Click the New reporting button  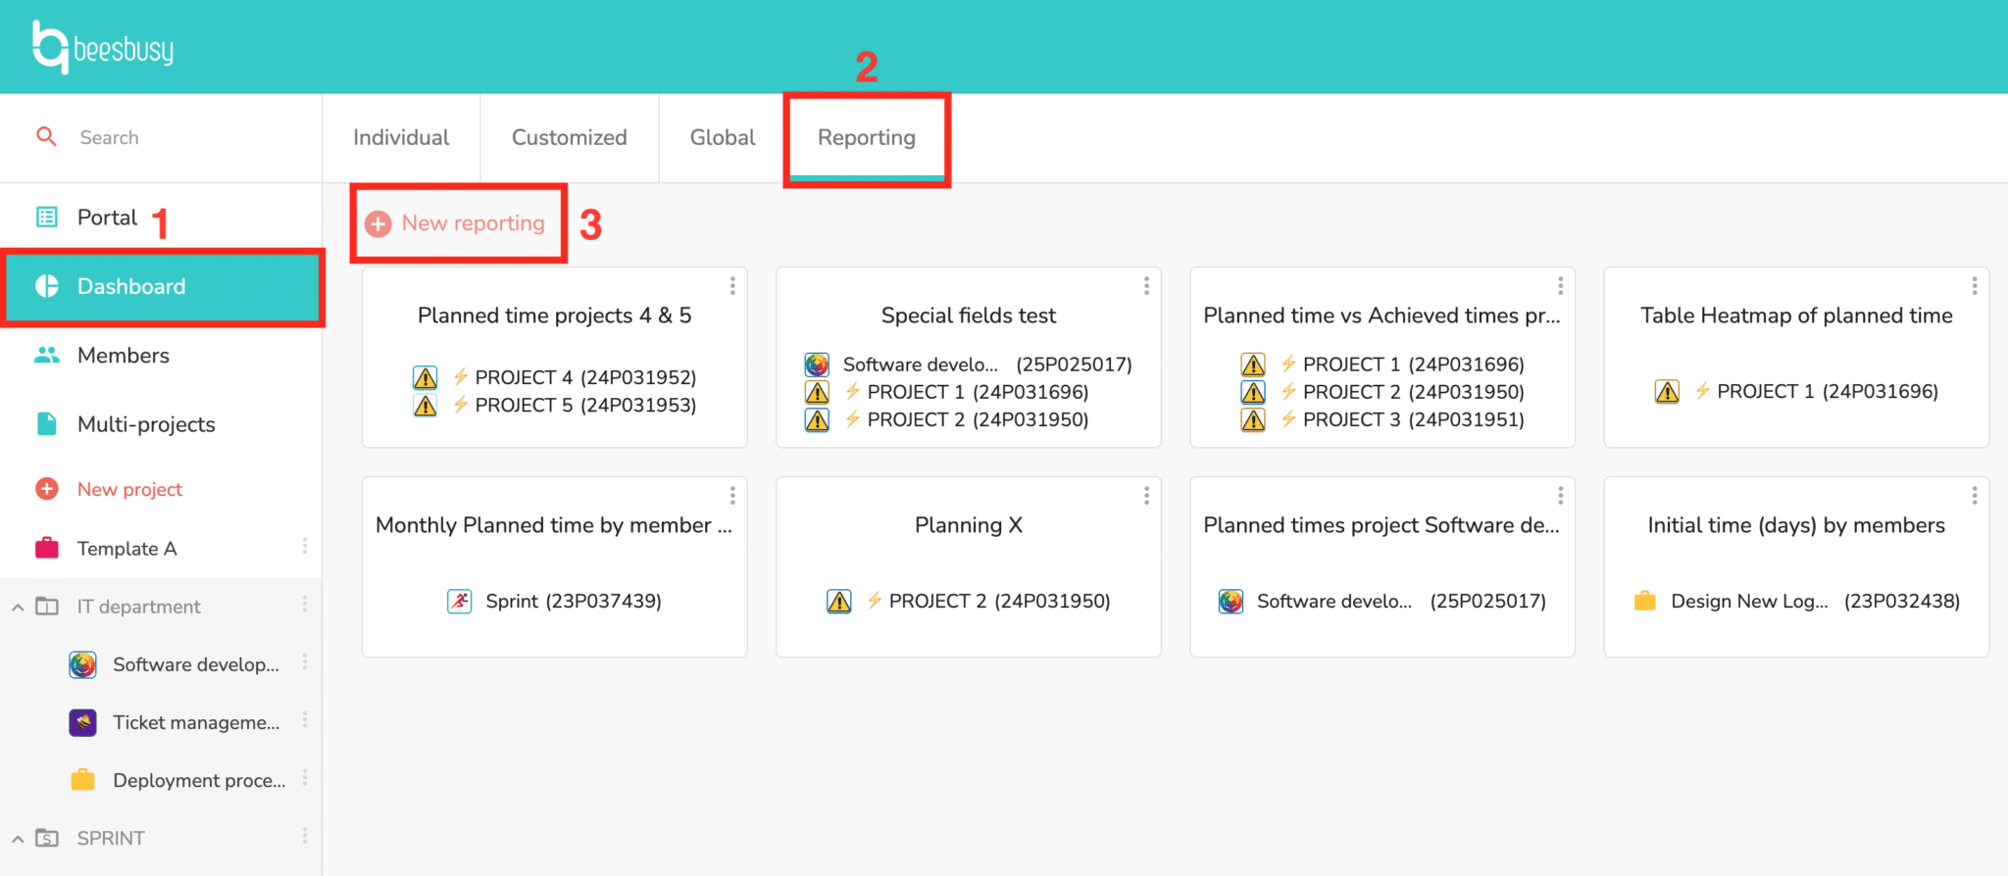(457, 222)
